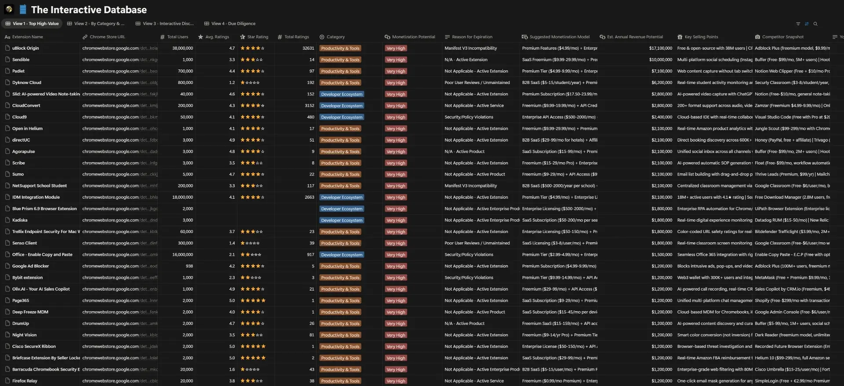Click the circle icon in Category header
This screenshot has width=844, height=386.
322,37
